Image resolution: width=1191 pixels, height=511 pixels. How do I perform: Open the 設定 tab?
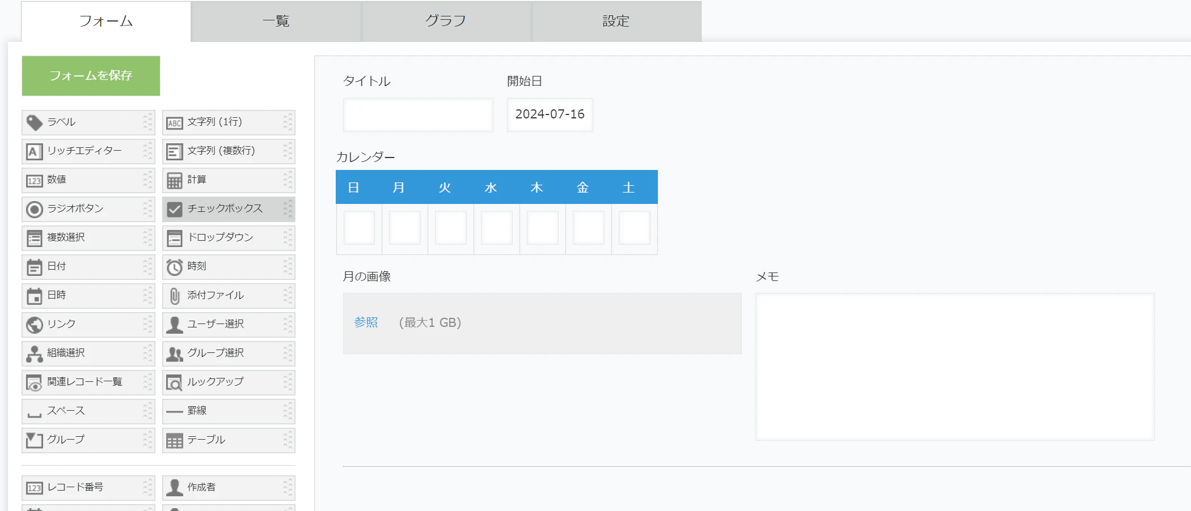coord(616,22)
